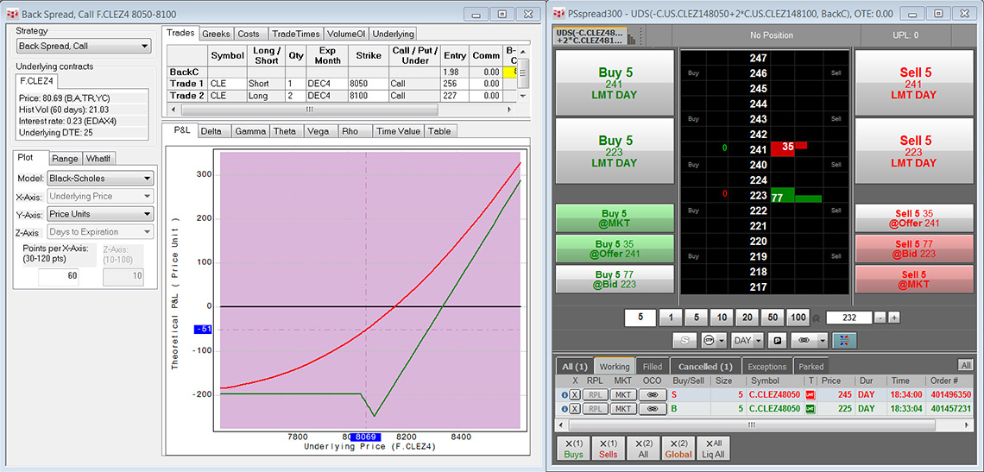The height and width of the screenshot is (472, 984).
Task: Open the Gamma chart tab
Action: pyautogui.click(x=249, y=131)
